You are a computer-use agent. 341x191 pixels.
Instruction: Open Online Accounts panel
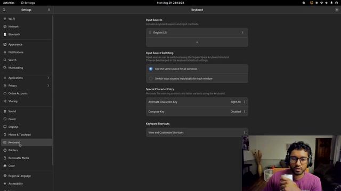(x=27, y=93)
